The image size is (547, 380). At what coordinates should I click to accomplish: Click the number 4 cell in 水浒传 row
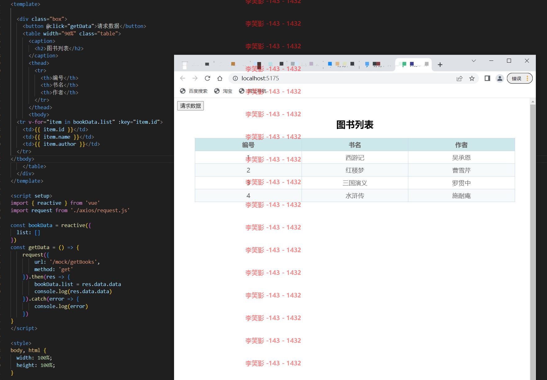click(x=248, y=196)
